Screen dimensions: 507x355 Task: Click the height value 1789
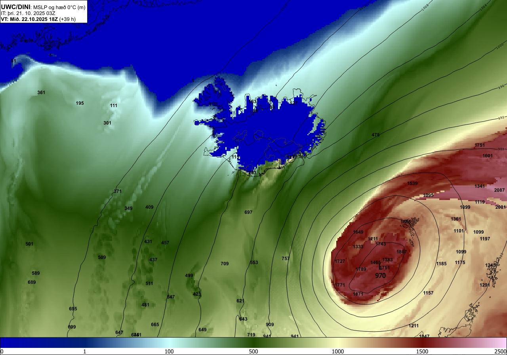[x=361, y=269]
